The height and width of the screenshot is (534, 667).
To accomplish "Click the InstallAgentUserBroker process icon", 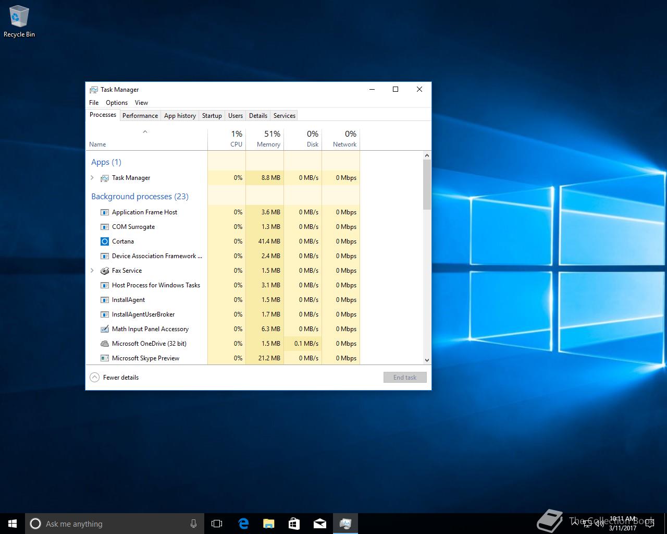I will 105,314.
